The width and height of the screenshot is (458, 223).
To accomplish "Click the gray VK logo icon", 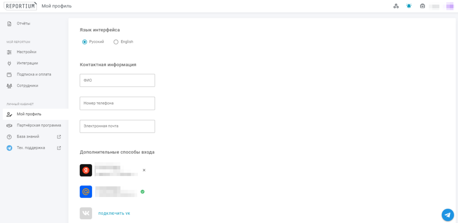I will point(86,213).
